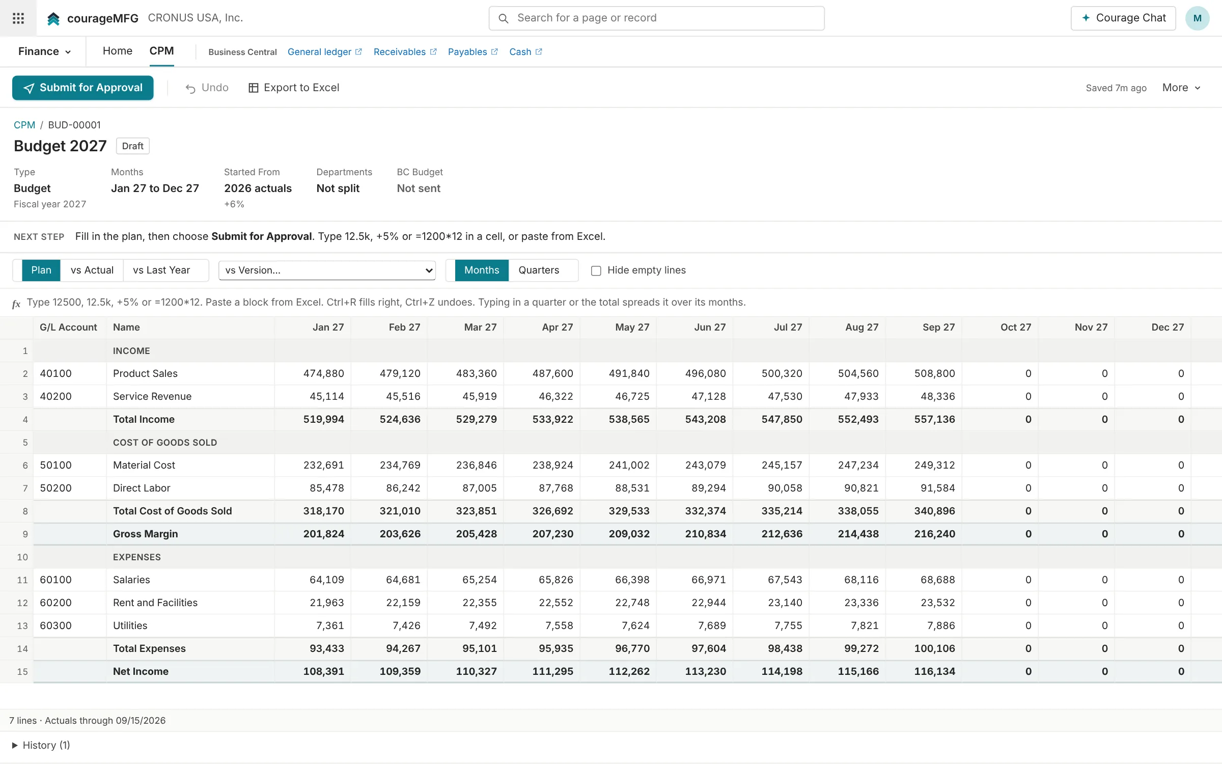Click the courageMFG logo icon
Viewport: 1222px width, 764px height.
53,19
